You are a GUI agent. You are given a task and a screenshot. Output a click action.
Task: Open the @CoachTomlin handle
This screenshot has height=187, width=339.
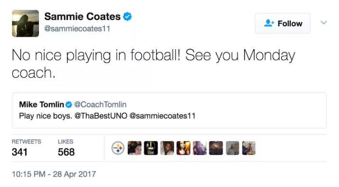click(100, 105)
